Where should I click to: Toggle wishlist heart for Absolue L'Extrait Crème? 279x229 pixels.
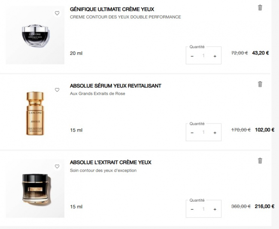point(57,166)
